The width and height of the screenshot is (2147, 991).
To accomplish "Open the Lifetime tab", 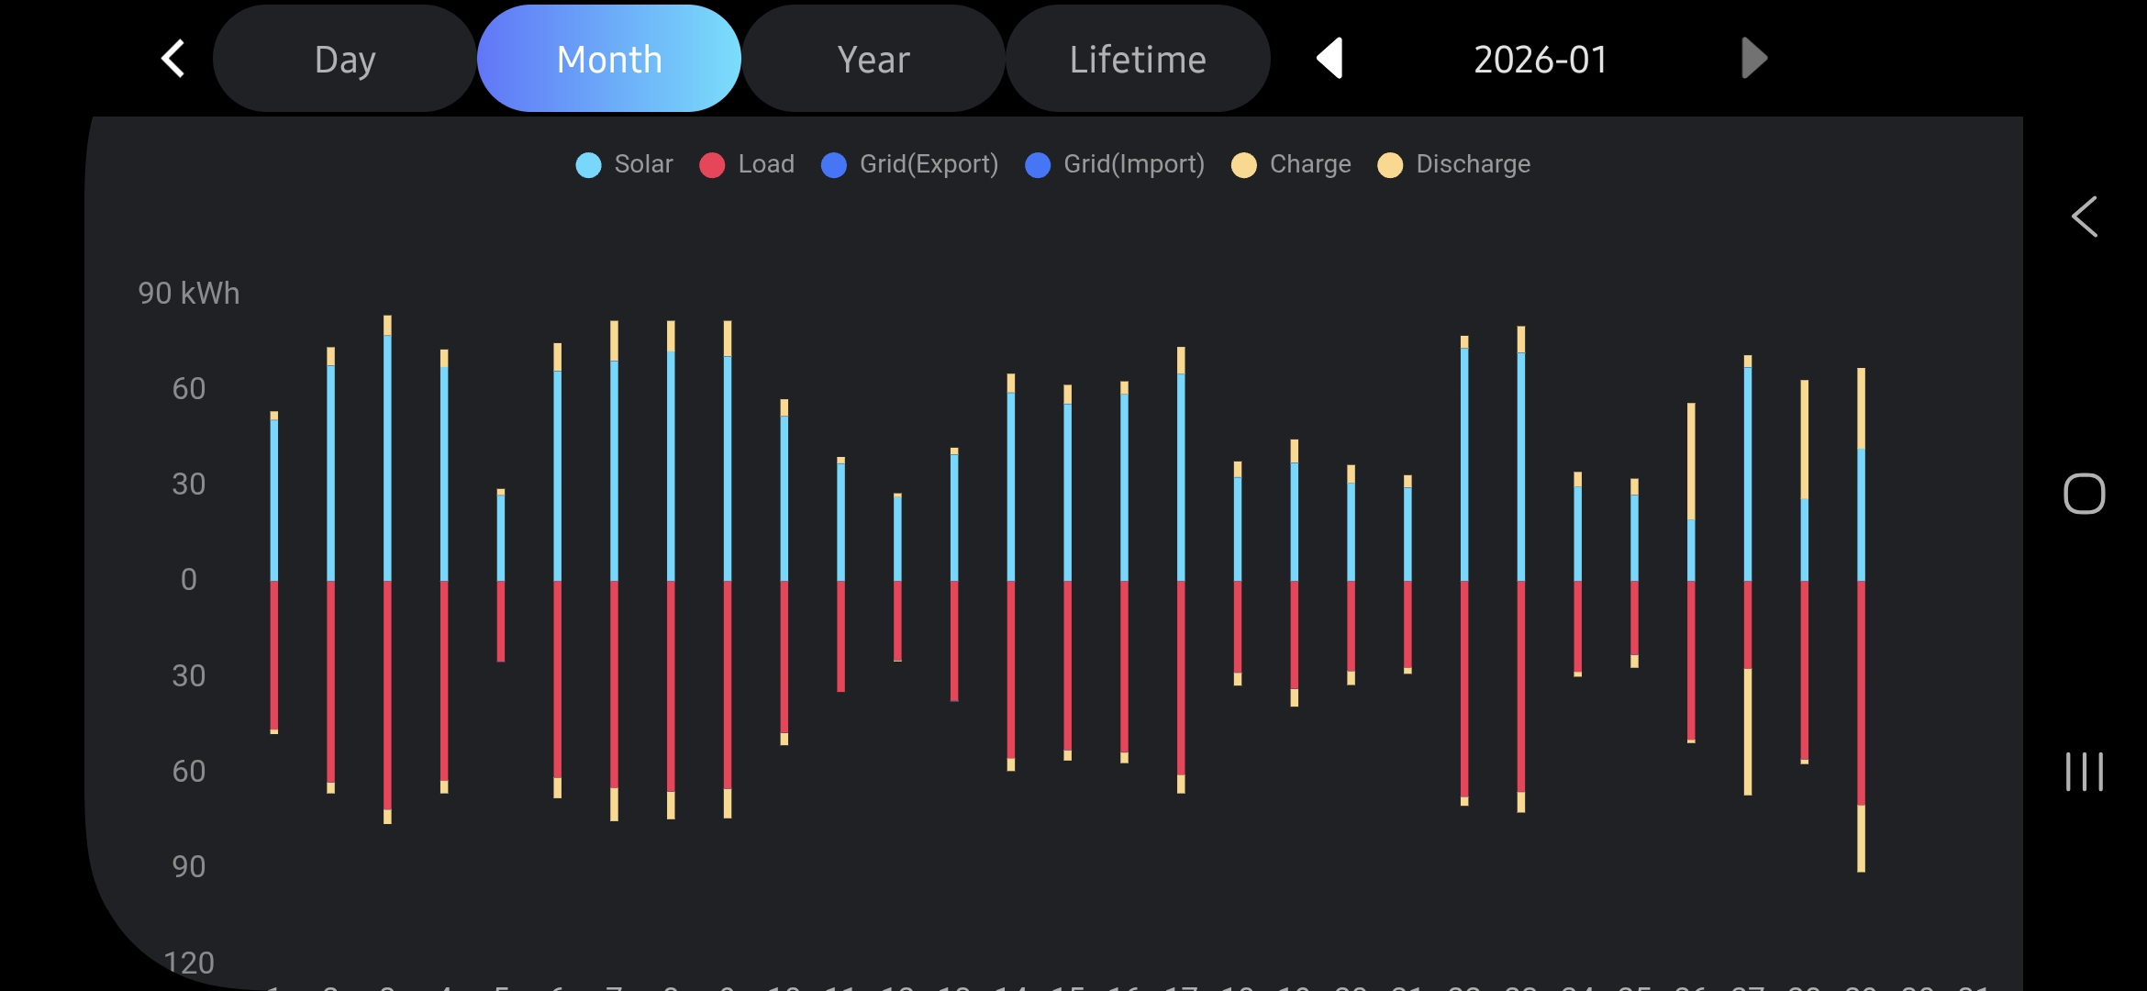I will (x=1138, y=59).
